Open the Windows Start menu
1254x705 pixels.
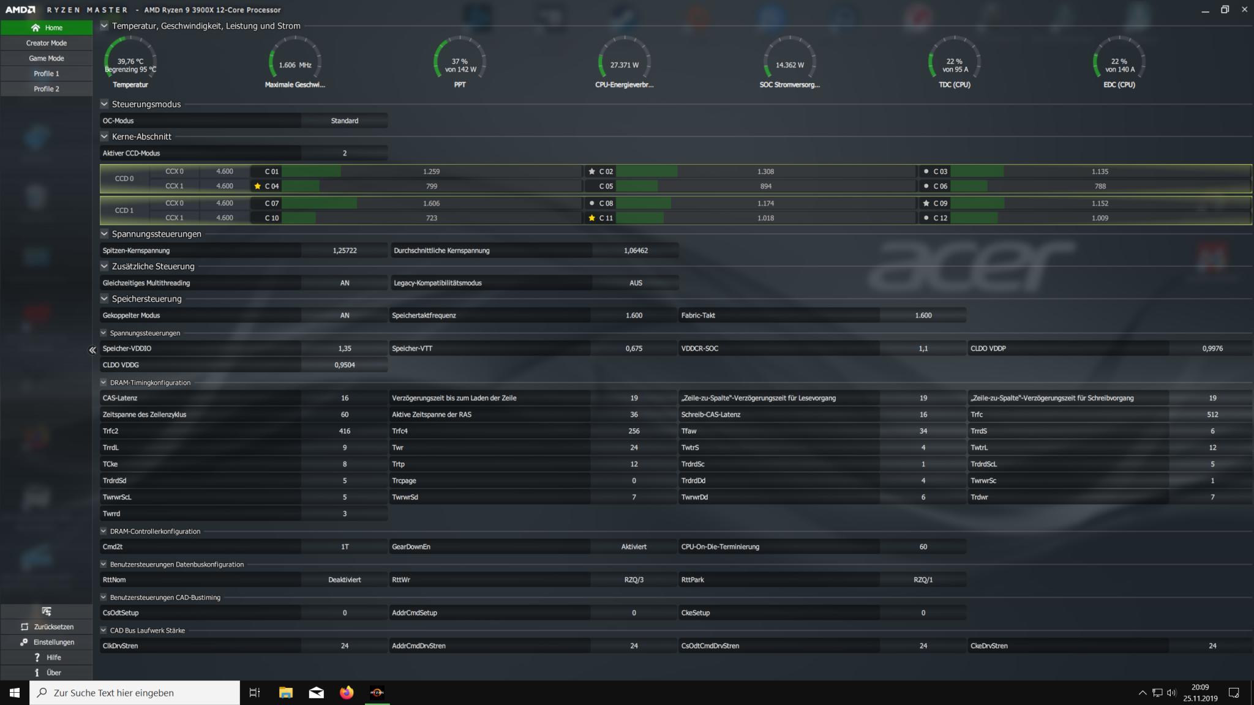coord(15,693)
